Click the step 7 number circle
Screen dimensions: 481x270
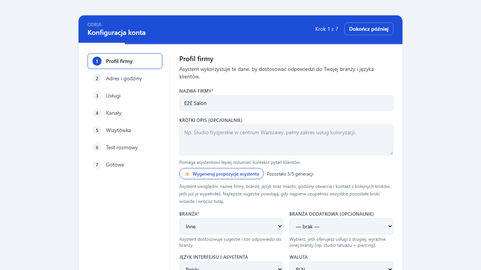[97, 165]
